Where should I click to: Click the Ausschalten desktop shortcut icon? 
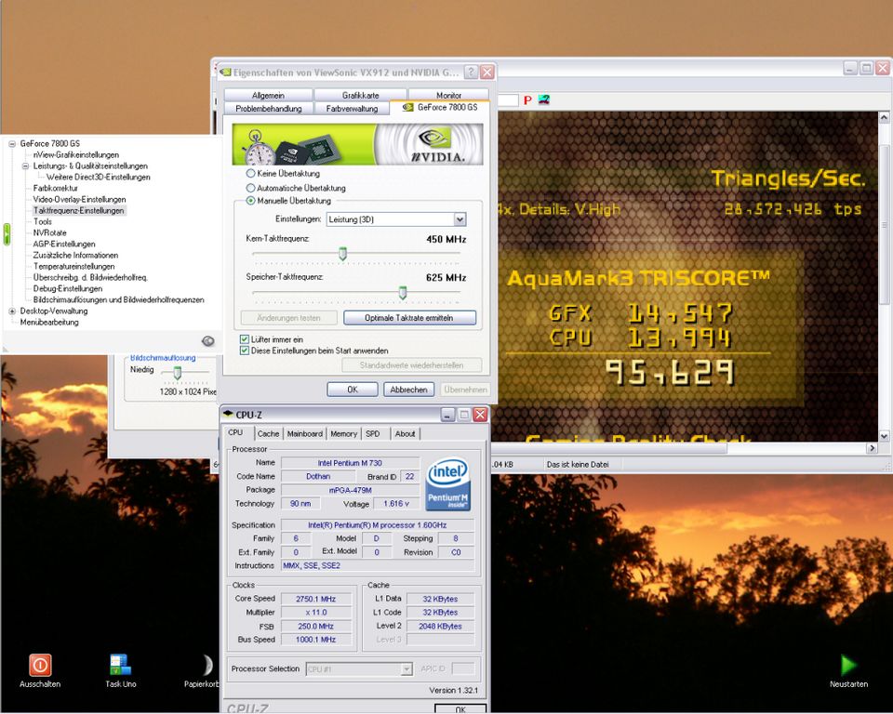pos(40,665)
